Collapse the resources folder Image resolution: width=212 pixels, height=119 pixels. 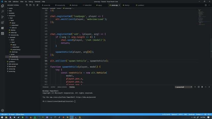click(x=12, y=16)
